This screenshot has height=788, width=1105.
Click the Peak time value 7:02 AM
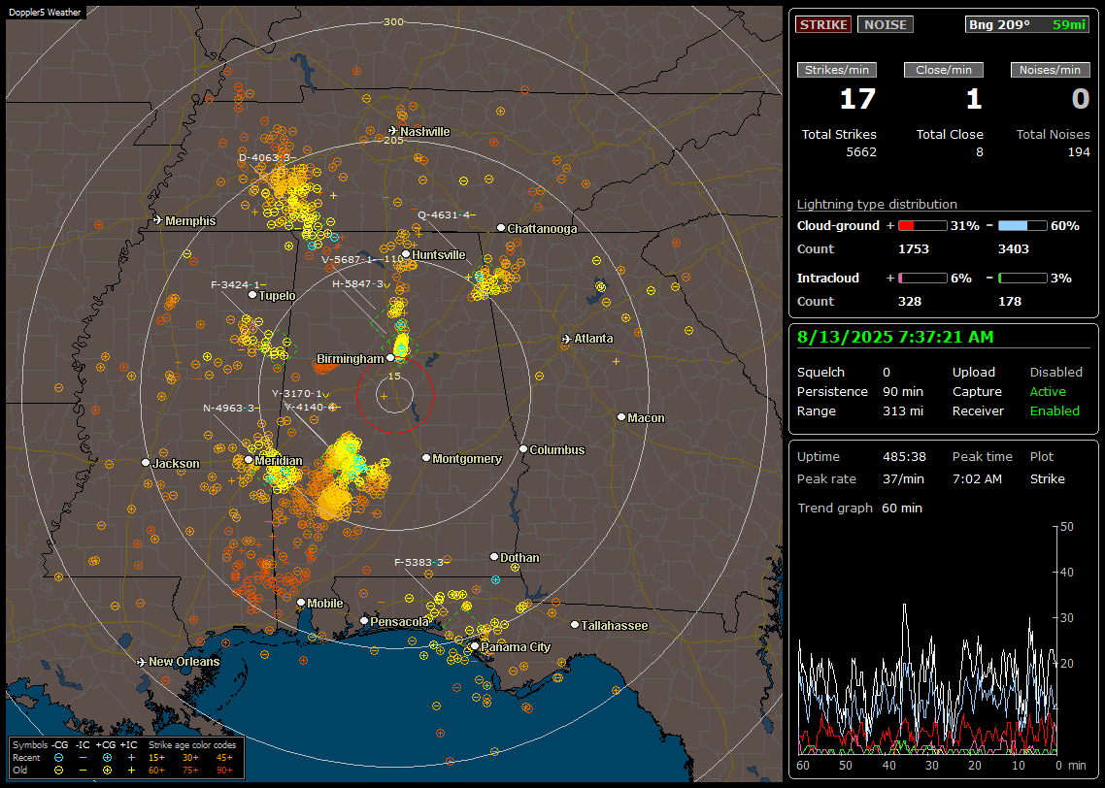pyautogui.click(x=977, y=479)
